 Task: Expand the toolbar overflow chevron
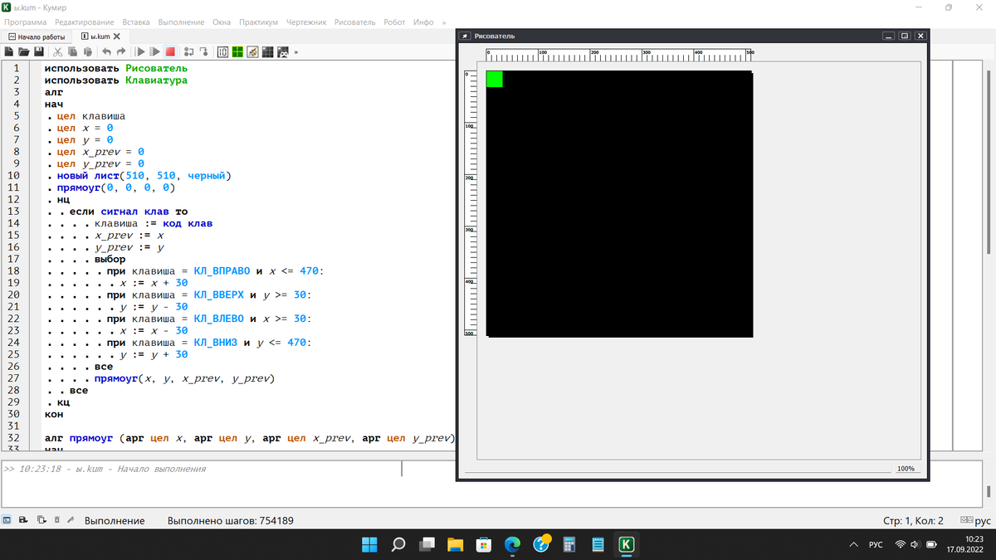296,51
